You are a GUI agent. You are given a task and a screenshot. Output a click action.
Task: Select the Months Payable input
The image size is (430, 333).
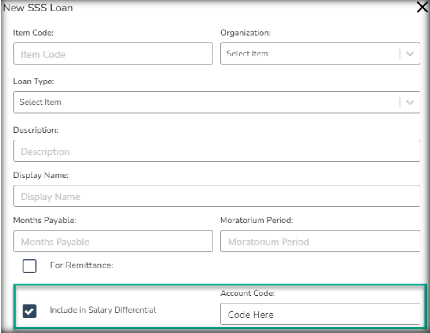113,242
